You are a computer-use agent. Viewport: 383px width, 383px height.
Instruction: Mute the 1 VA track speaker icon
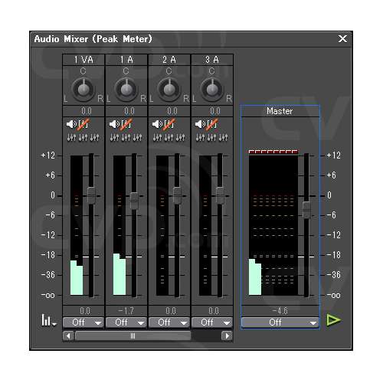coord(71,124)
